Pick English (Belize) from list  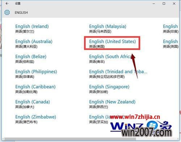31,59
